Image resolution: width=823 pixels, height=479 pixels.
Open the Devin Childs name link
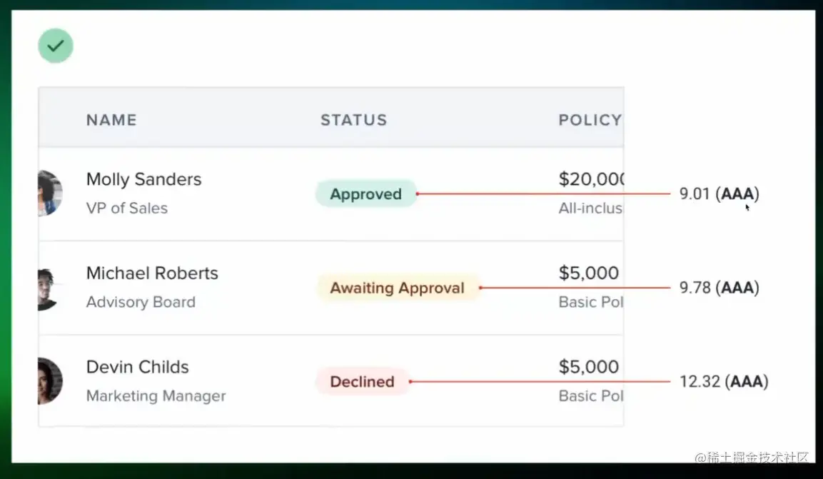tap(138, 367)
